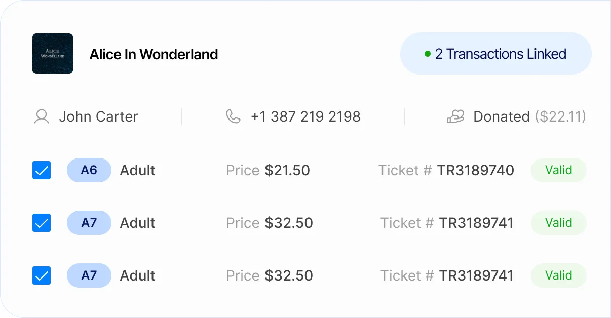
Task: Uncheck the checkbox in the second A7 row
Action: tap(42, 223)
